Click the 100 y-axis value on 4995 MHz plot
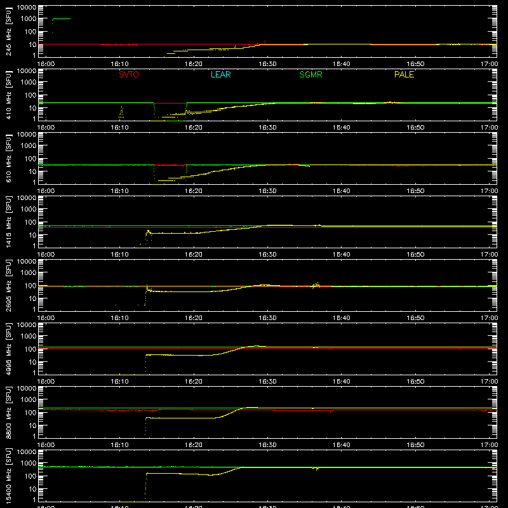 [x=30, y=349]
